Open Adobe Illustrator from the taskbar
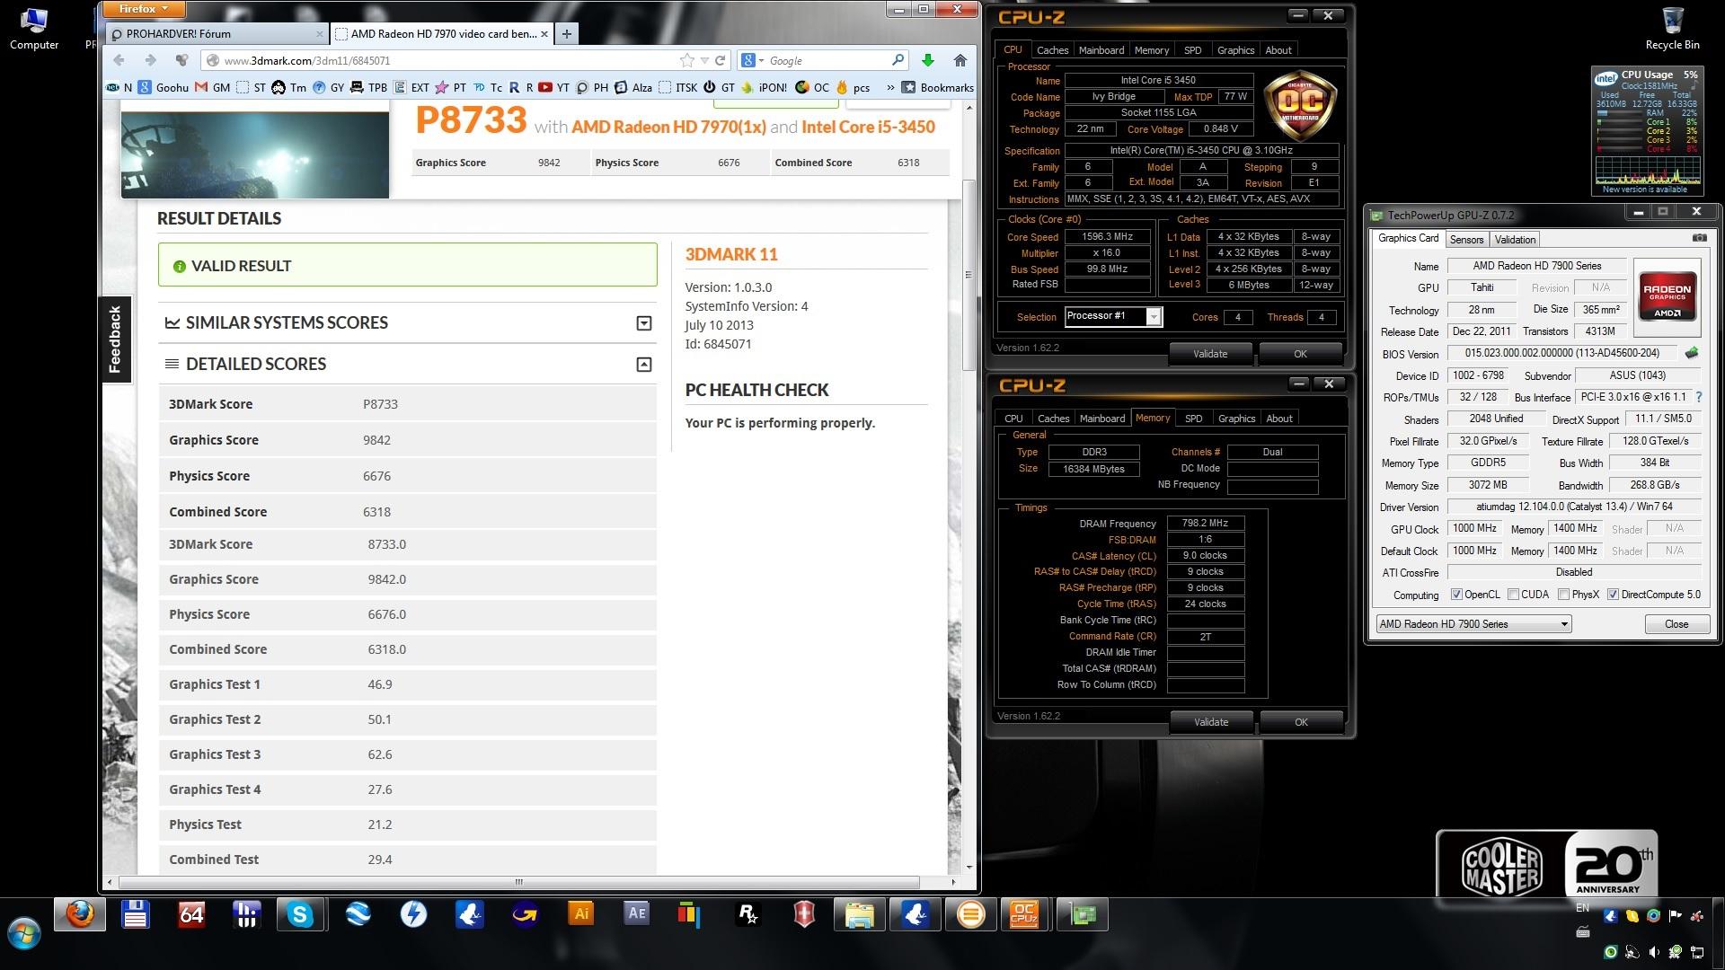Screen dimensions: 1725x970 coord(580,914)
